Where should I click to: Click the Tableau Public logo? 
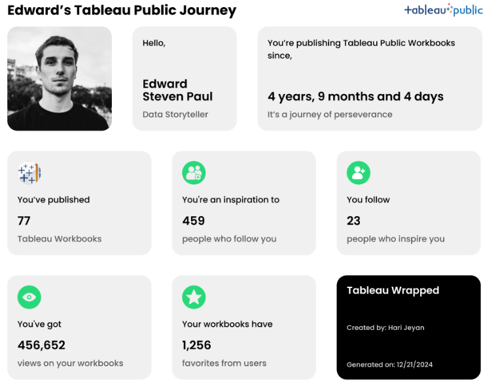[x=443, y=10]
